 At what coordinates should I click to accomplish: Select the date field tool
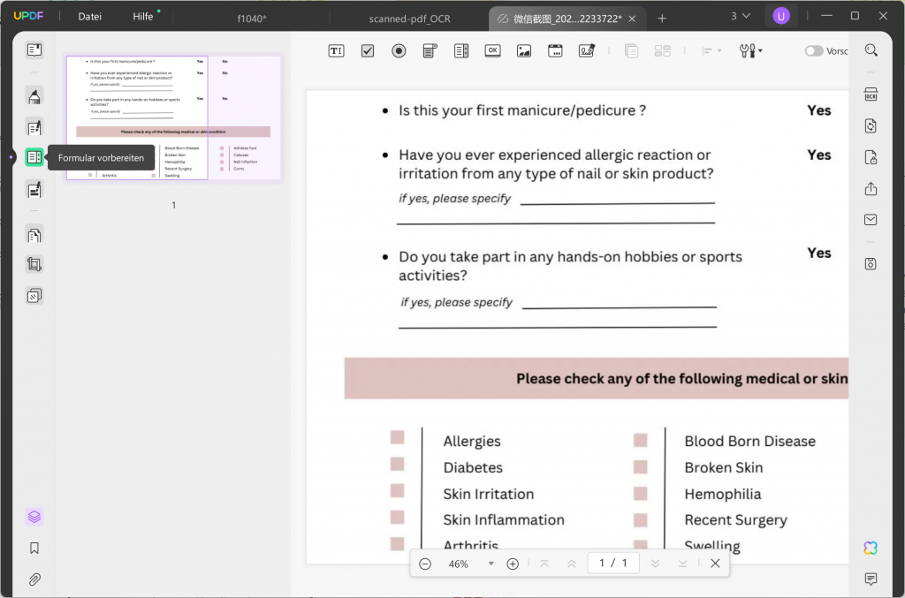(x=555, y=50)
